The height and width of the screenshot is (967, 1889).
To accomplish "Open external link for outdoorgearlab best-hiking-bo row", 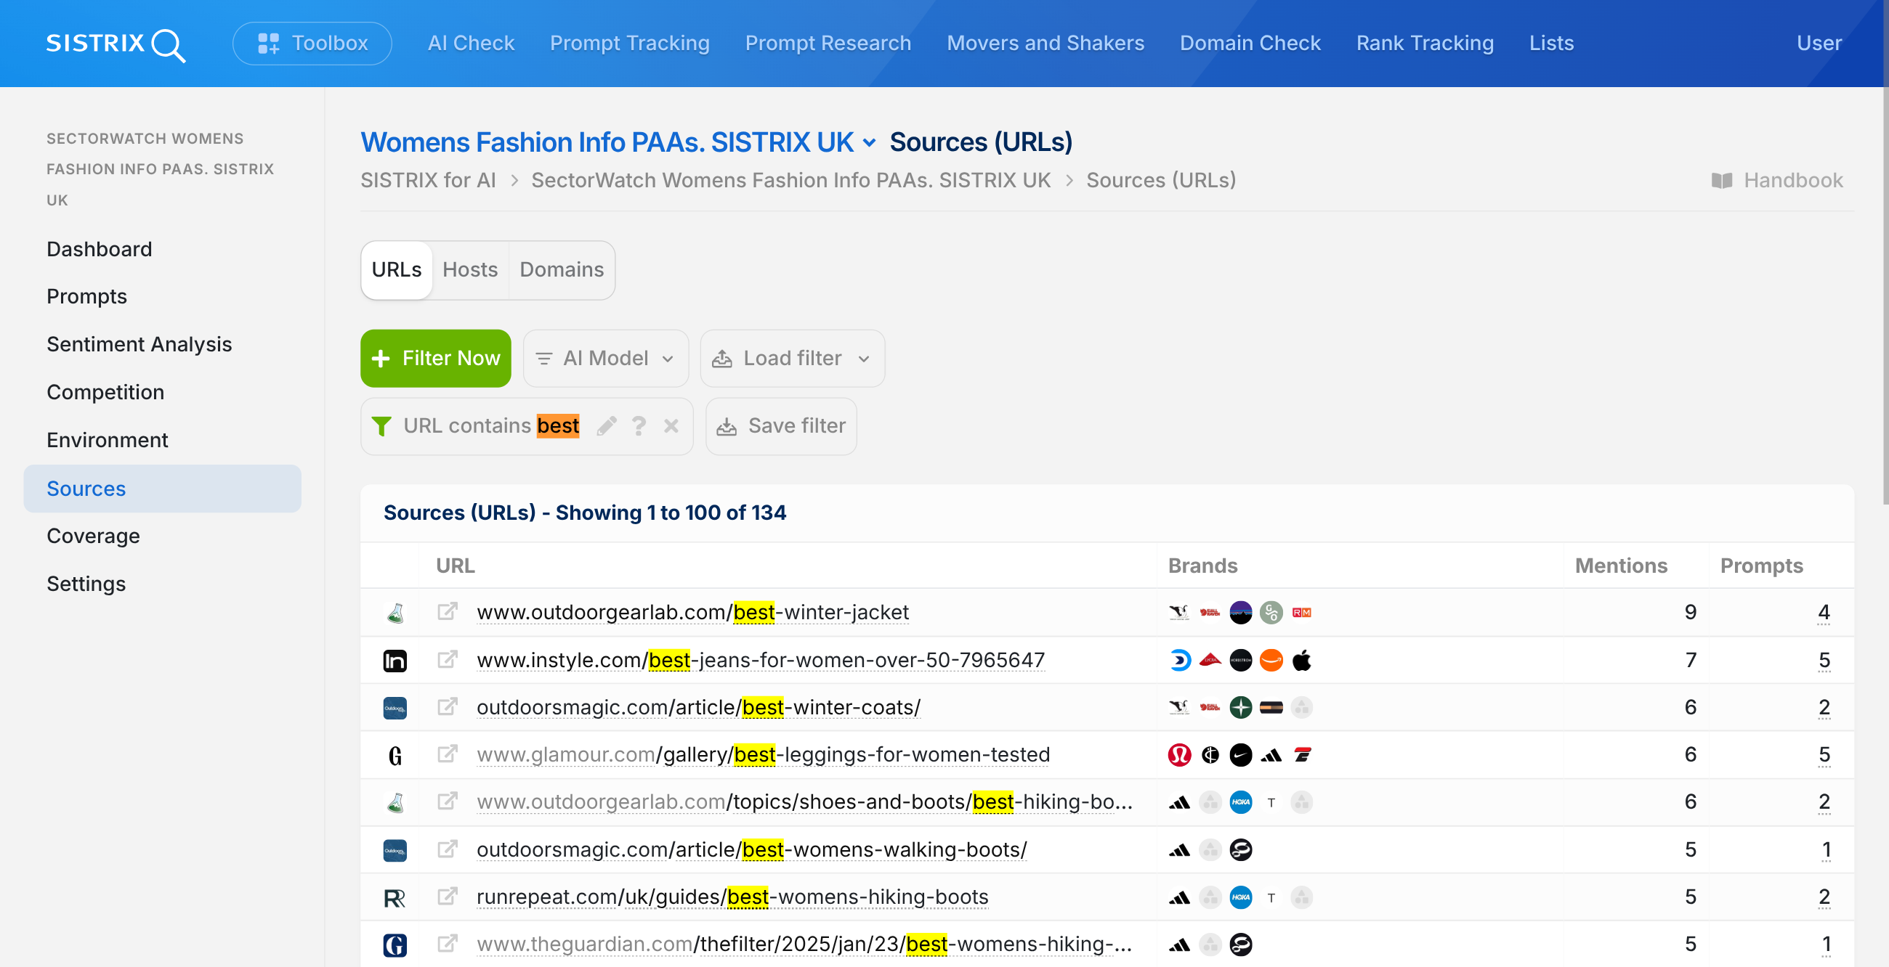I will pos(448,801).
